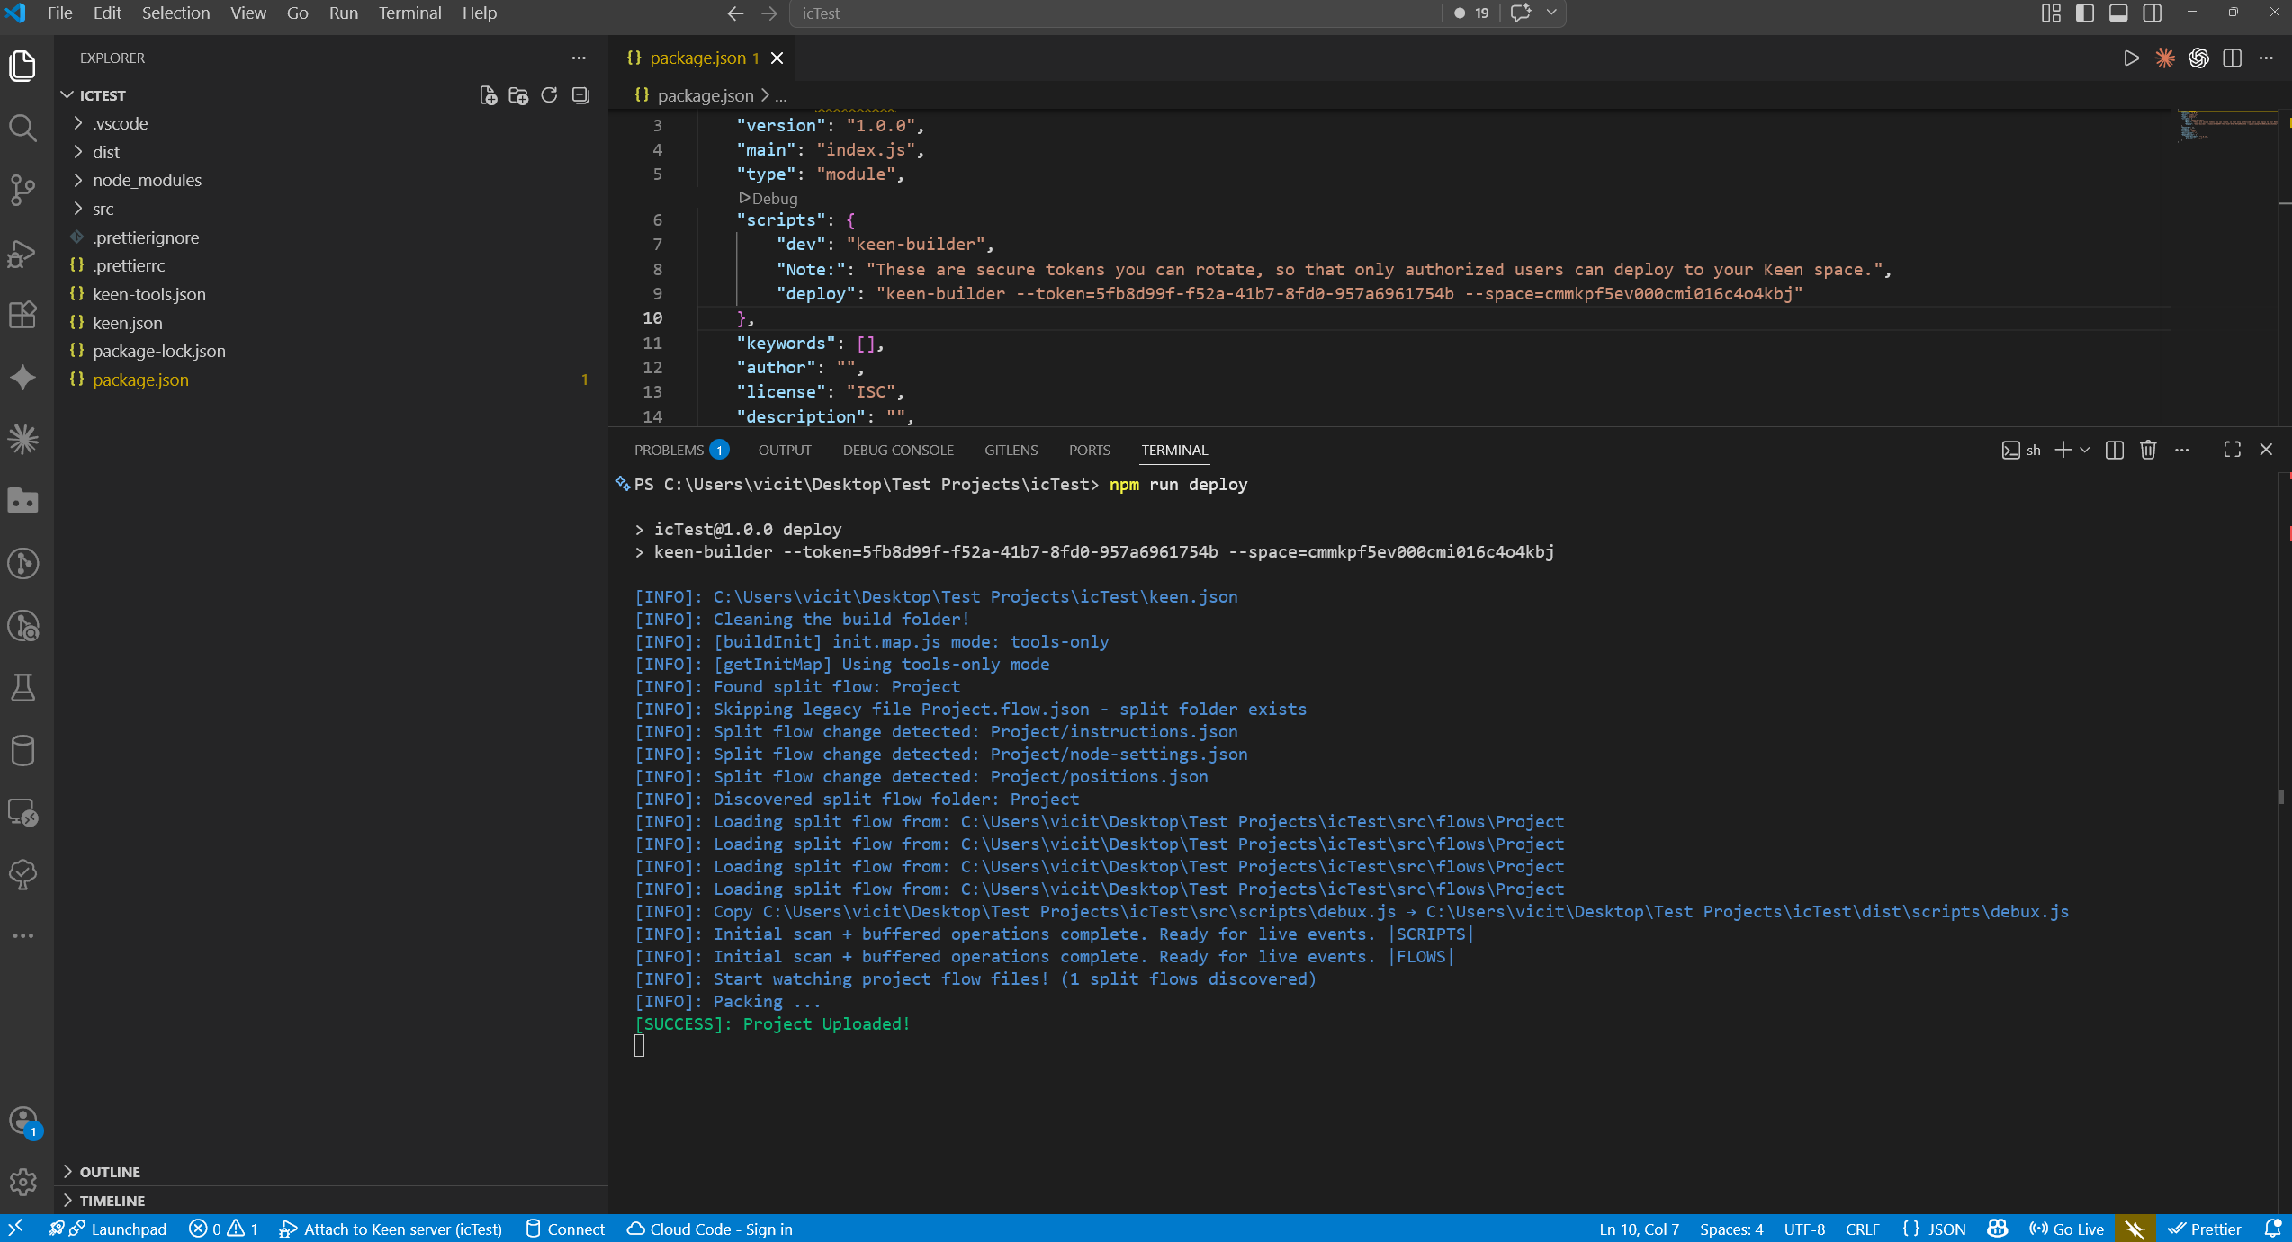
Task: Split the editor to the right
Action: click(2232, 58)
